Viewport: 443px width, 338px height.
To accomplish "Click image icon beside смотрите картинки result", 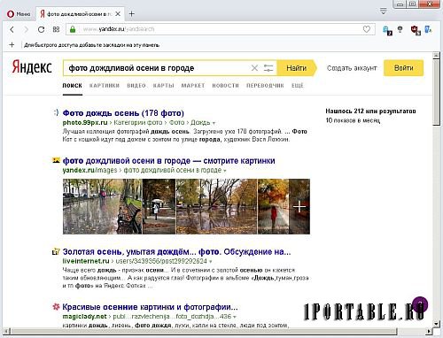I will point(56,160).
